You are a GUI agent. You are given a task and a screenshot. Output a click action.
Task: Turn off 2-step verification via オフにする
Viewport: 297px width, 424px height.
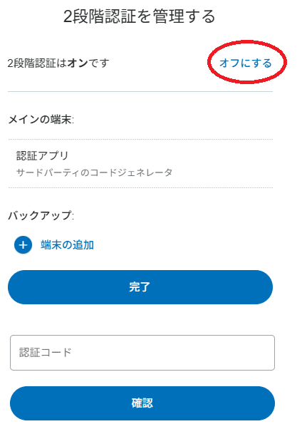pos(246,63)
